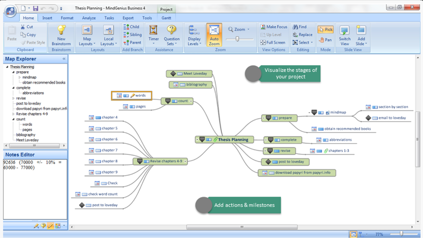Click the New Brainstorm lightbulb icon

coord(61,30)
